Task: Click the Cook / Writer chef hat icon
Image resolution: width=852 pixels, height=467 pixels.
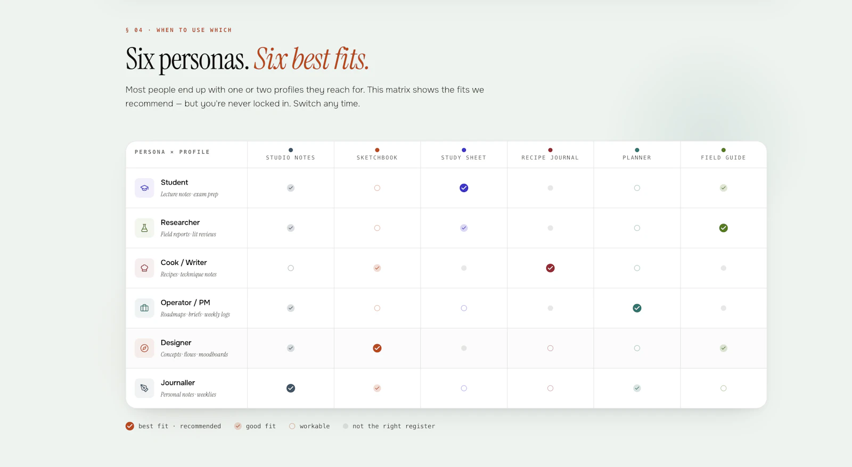Action: click(144, 268)
